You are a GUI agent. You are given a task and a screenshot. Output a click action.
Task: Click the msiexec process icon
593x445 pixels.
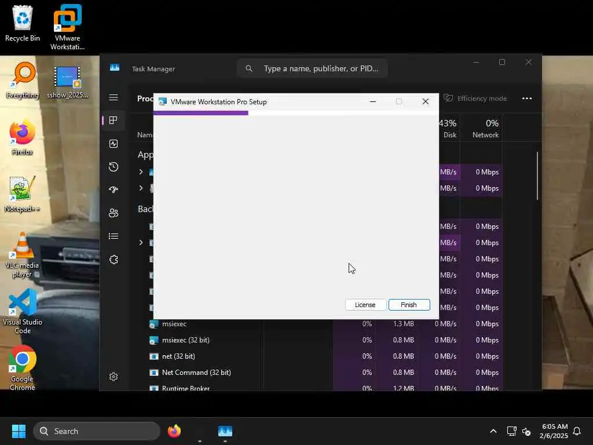(x=153, y=324)
